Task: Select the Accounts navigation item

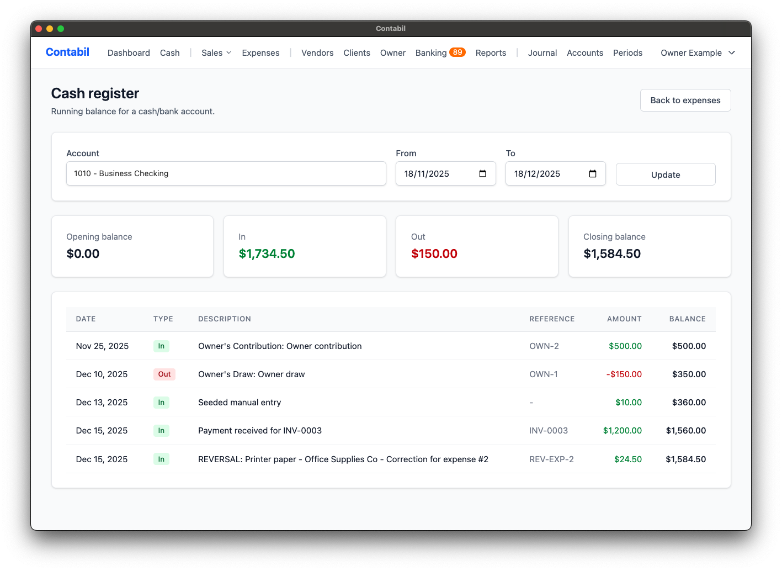Action: click(584, 52)
